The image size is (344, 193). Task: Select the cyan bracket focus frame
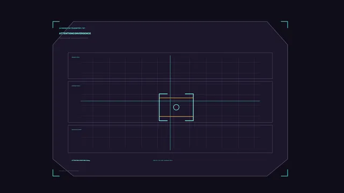click(x=176, y=107)
